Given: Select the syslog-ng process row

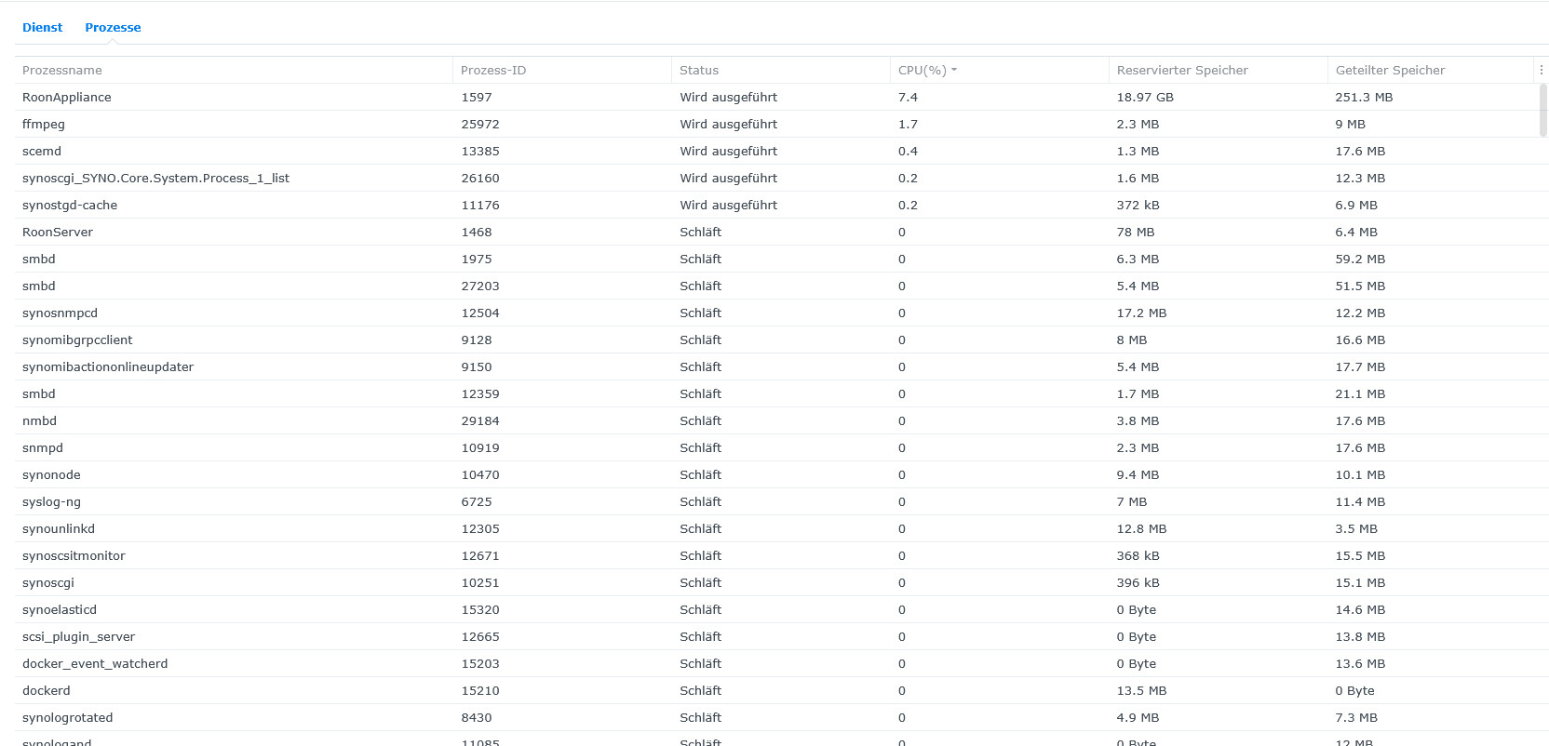Looking at the screenshot, I should point(51,501).
